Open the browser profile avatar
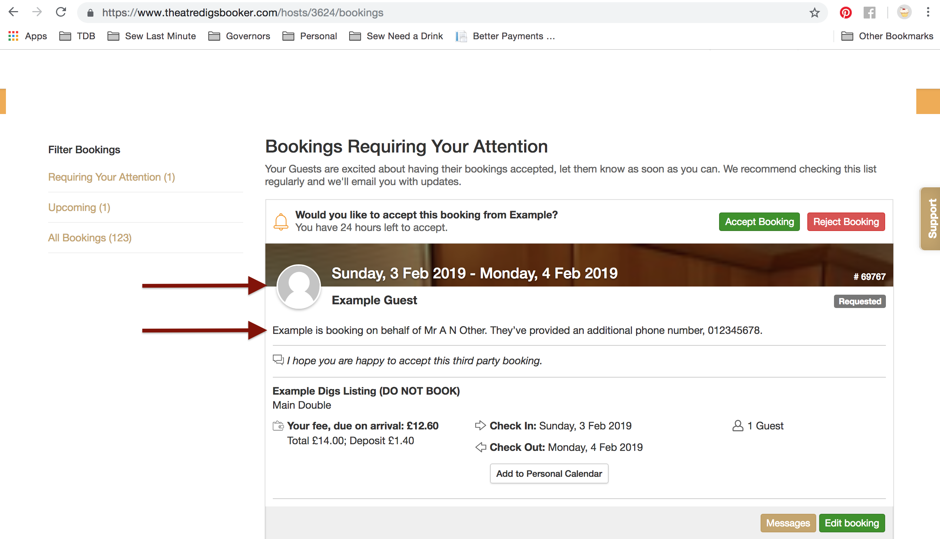This screenshot has width=940, height=539. click(904, 13)
